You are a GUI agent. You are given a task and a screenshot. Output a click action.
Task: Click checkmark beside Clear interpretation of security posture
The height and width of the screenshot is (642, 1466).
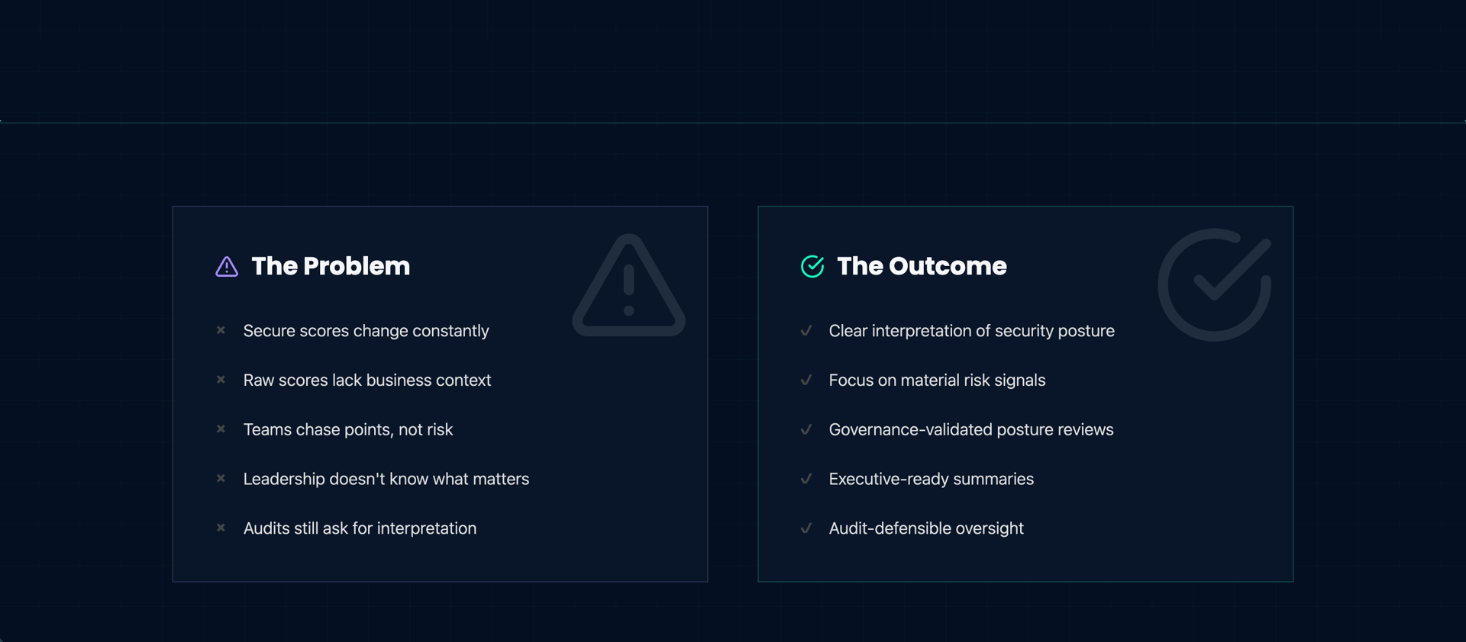click(x=806, y=331)
